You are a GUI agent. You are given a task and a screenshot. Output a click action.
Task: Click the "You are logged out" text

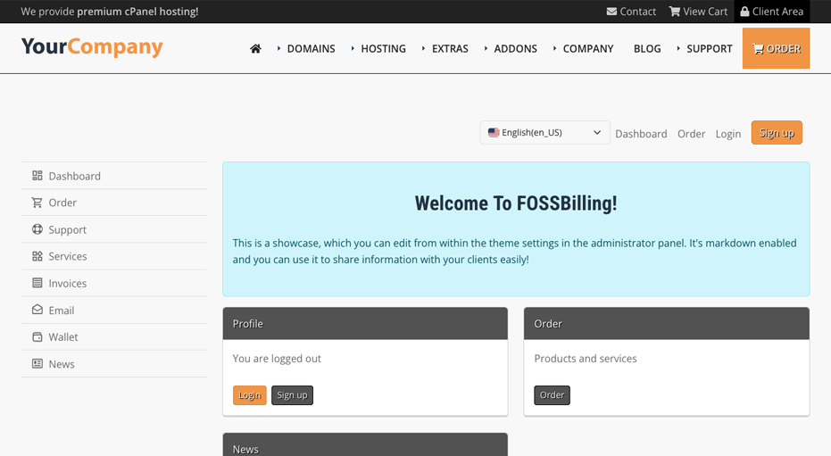click(x=277, y=359)
